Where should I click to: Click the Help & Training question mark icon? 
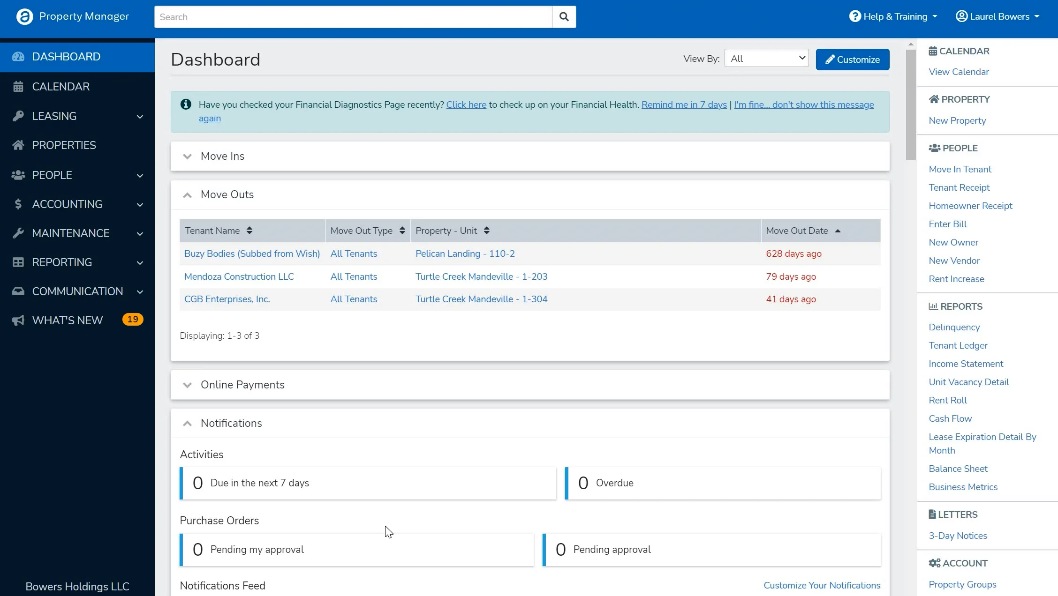coord(855,16)
